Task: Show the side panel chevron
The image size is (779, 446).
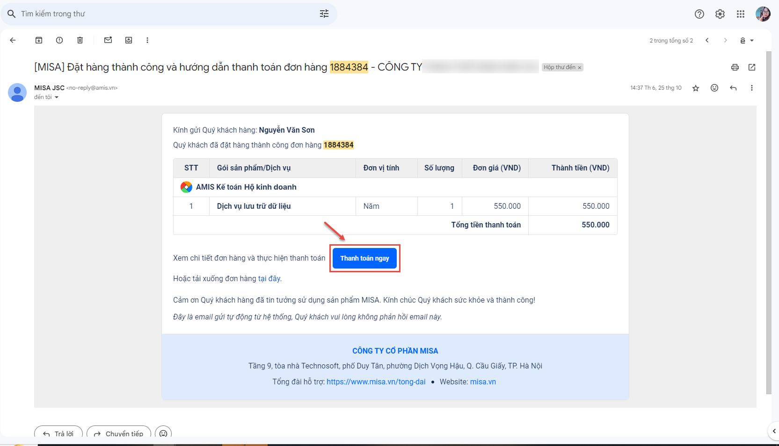Action: pyautogui.click(x=774, y=431)
